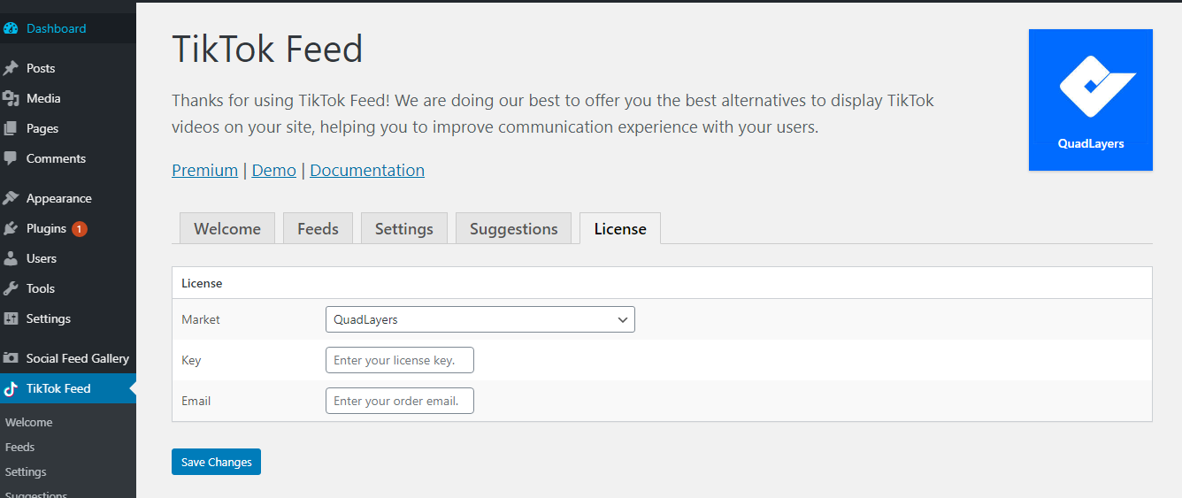
Task: Click the Plugins update count badge
Action: click(80, 228)
